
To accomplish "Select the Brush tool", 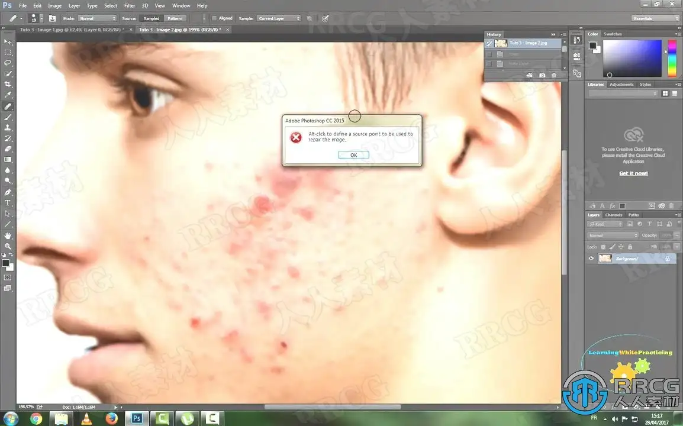I will click(8, 117).
